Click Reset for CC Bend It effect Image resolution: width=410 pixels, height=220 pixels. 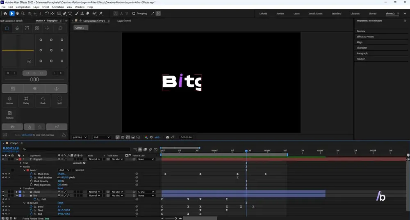[60, 203]
